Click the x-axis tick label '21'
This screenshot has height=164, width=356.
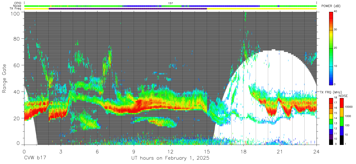click(x=280, y=151)
